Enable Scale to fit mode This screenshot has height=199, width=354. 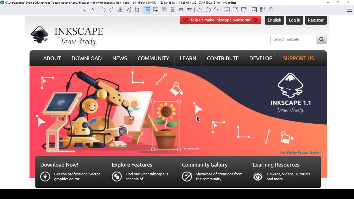[x=181, y=10]
